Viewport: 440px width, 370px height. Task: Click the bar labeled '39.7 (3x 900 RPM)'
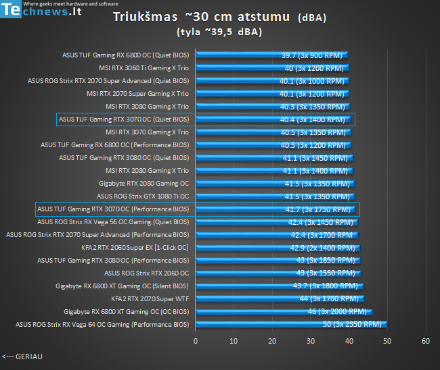(x=271, y=55)
